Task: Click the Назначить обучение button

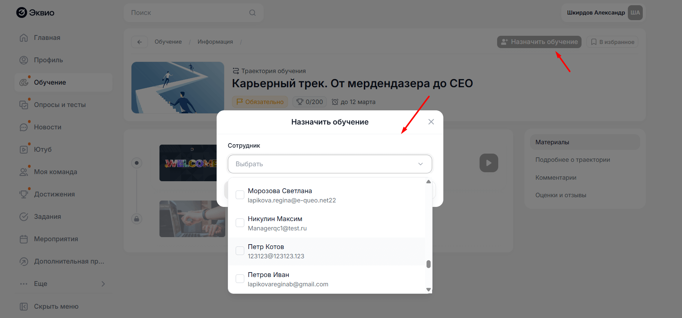Action: [539, 42]
